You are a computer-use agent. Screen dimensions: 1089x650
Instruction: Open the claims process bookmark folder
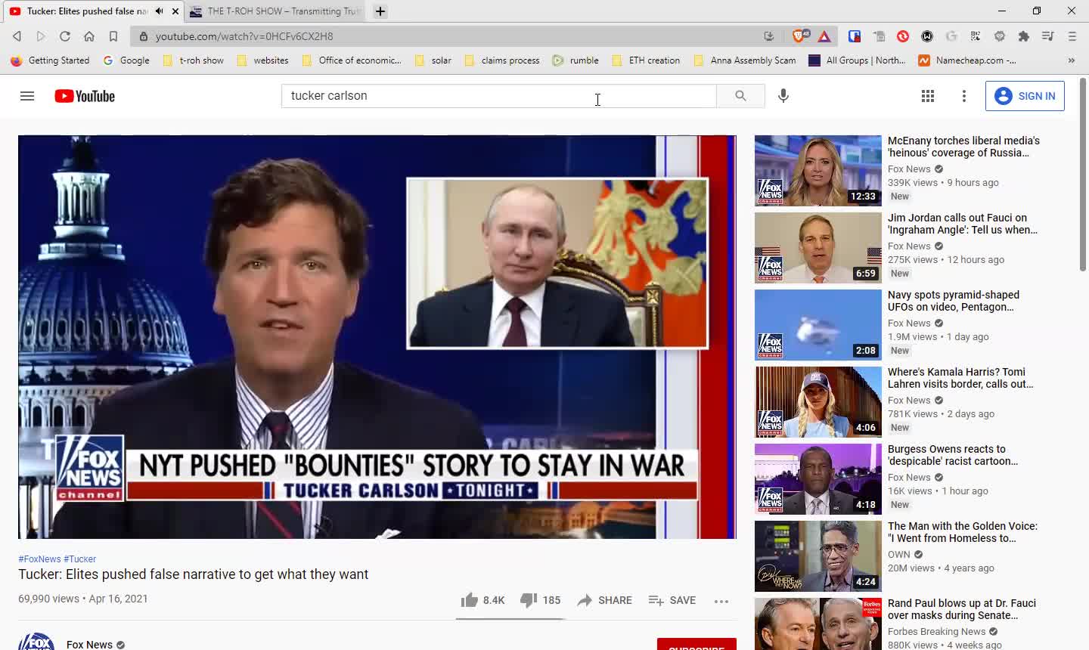502,60
